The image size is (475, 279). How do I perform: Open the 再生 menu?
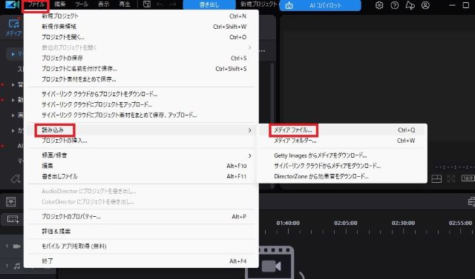125,4
